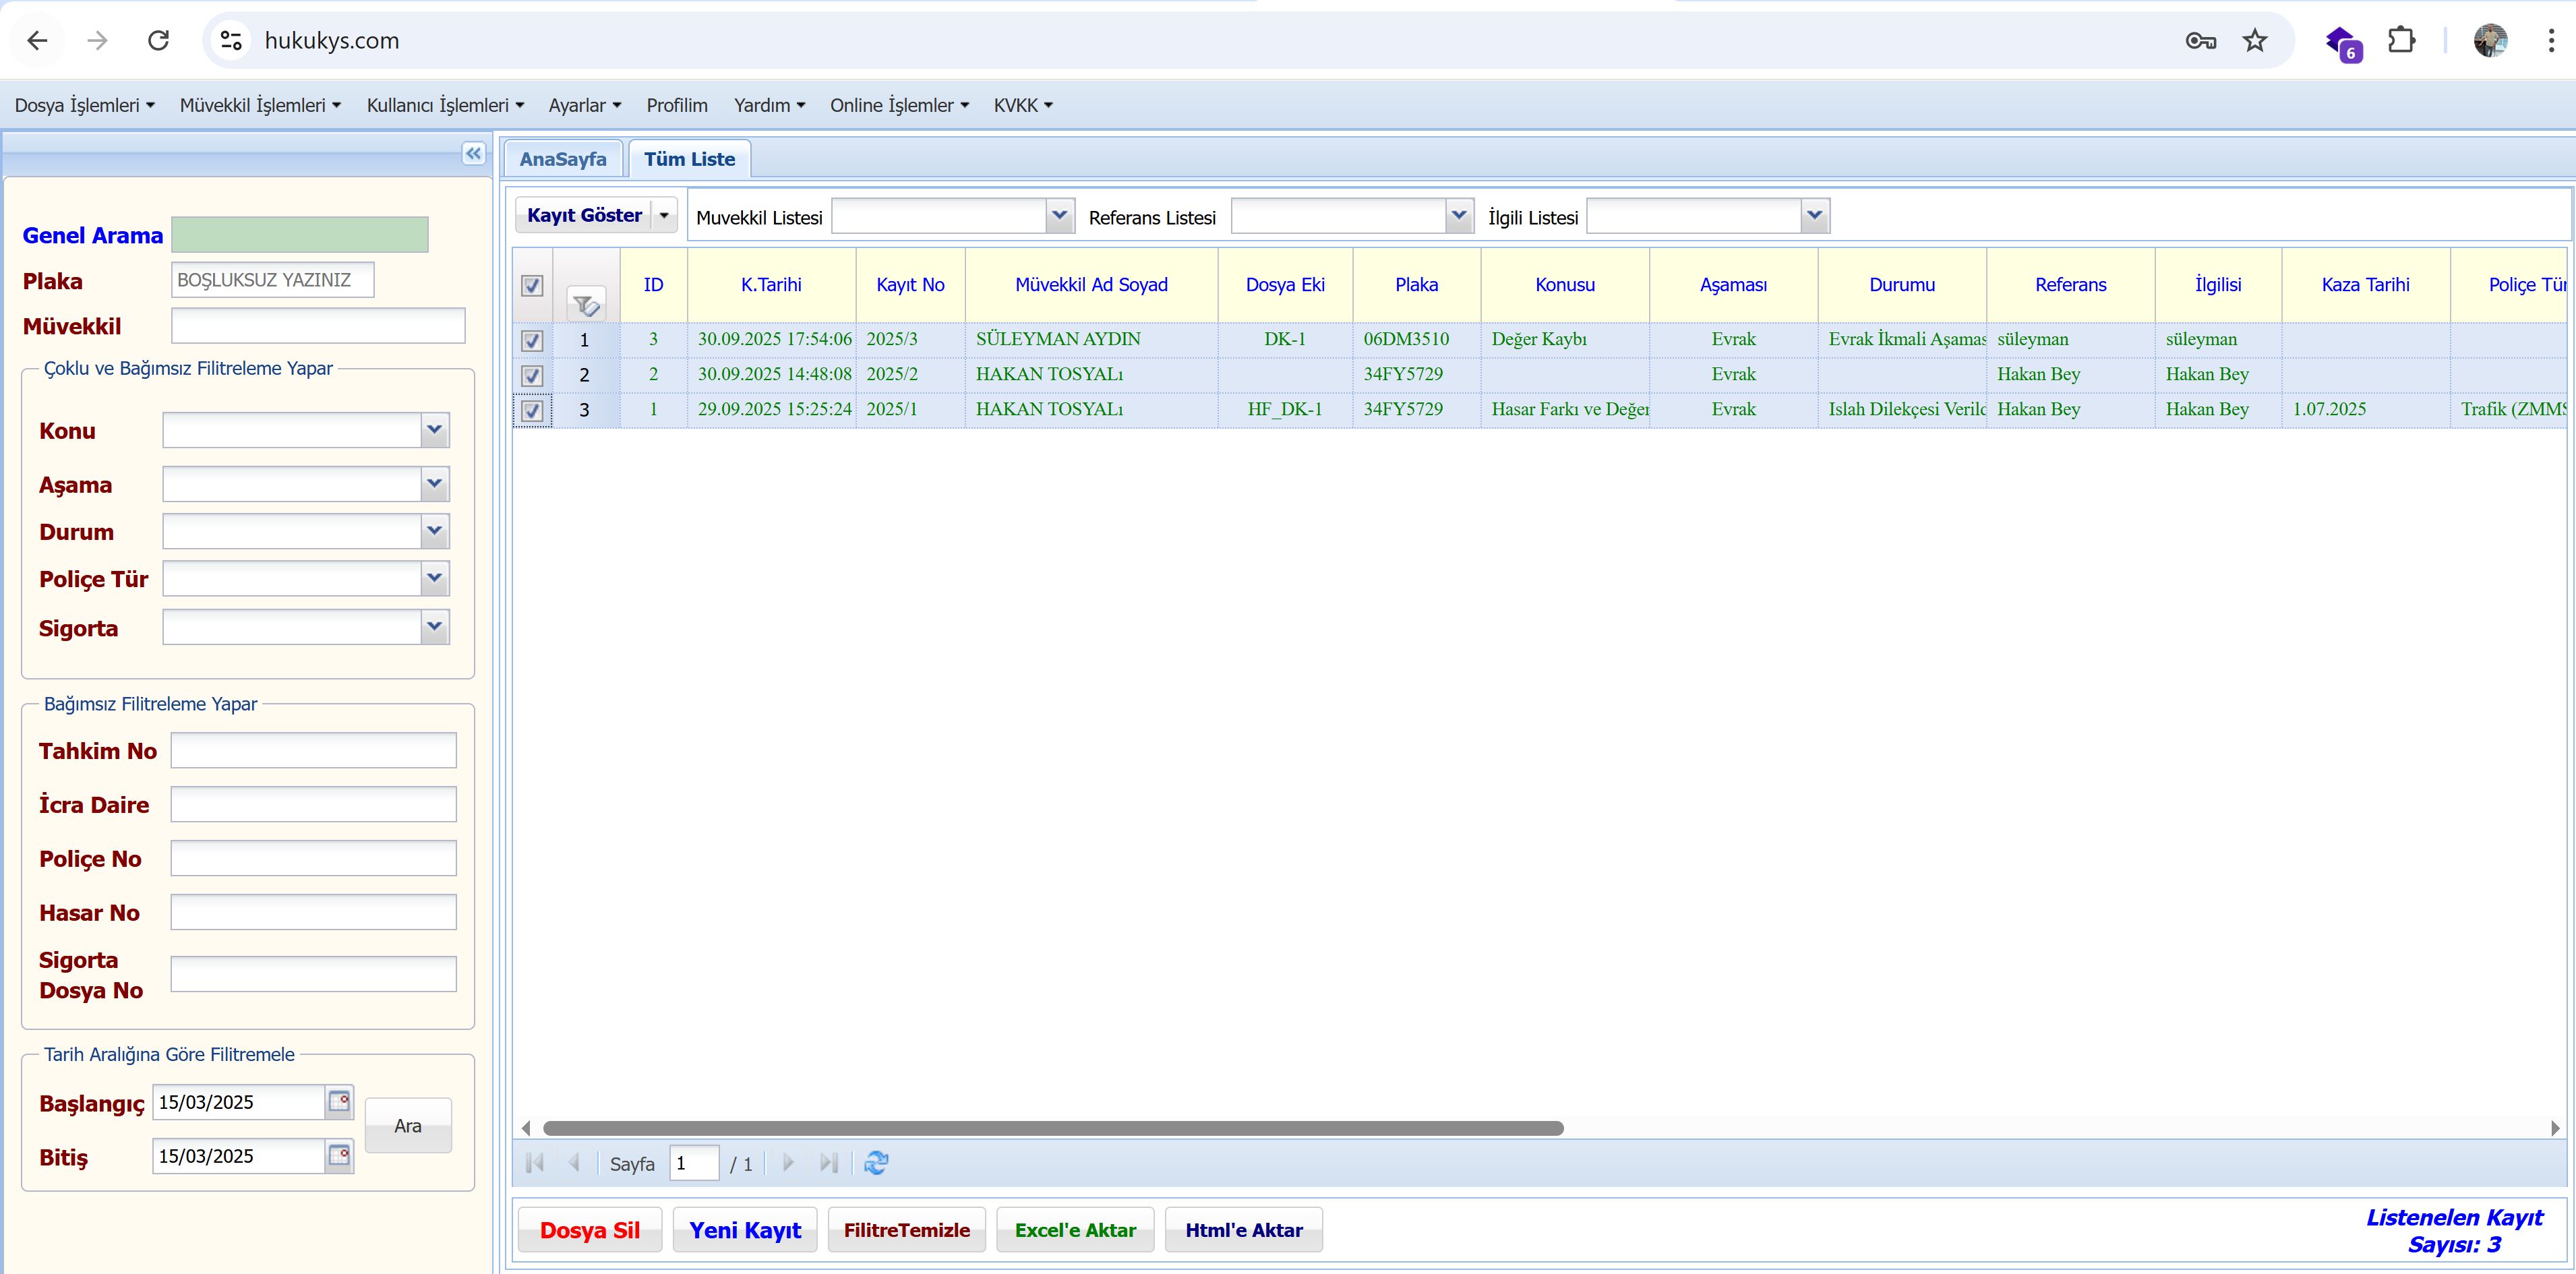Open the Muvekkil Listesi dropdown
Viewport: 2576px width, 1274px height.
click(x=1059, y=216)
